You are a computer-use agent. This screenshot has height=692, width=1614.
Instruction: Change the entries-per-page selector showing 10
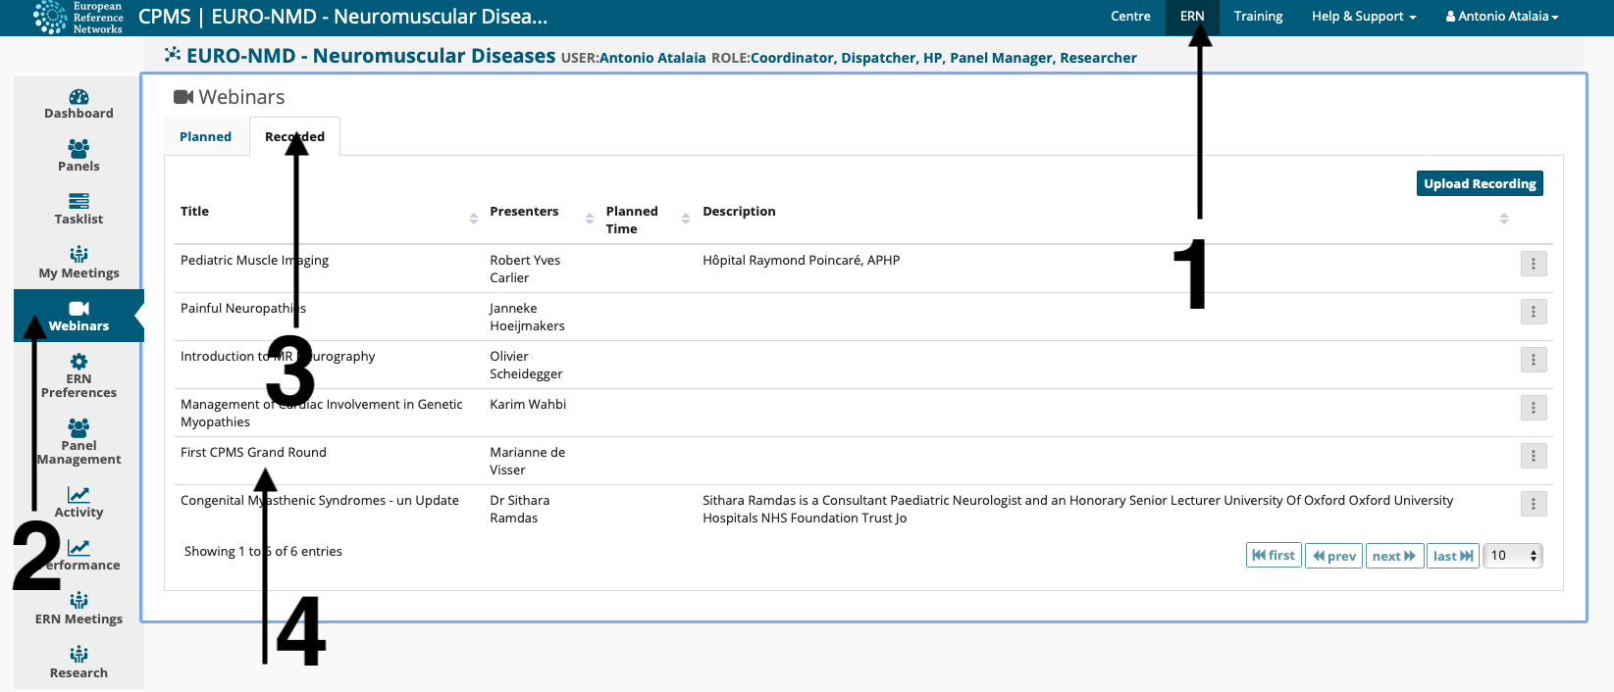(1512, 556)
